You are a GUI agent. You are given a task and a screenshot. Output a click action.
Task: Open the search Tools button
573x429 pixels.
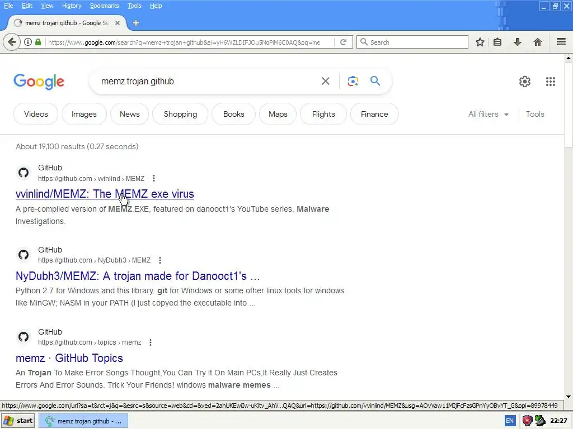coord(534,114)
